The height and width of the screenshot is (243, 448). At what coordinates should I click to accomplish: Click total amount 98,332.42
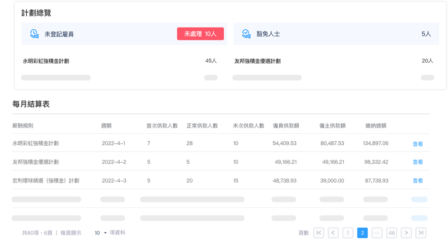[376, 162]
